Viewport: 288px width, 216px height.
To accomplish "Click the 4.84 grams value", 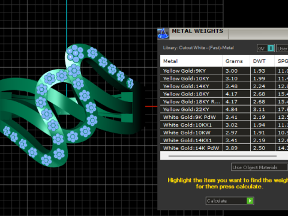I will tap(232, 109).
